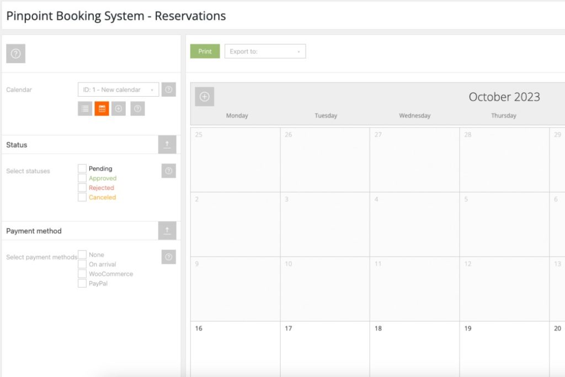Viewport: 565px width, 377px height.
Task: Select the WooCommerce payment checkbox
Action: 82,274
